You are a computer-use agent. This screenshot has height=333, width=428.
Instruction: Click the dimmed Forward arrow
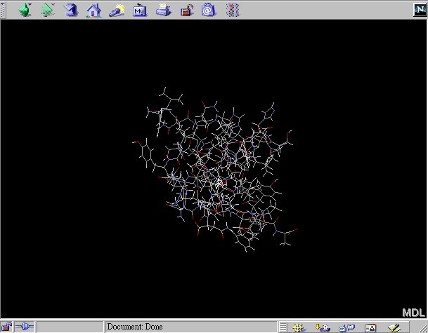[47, 10]
